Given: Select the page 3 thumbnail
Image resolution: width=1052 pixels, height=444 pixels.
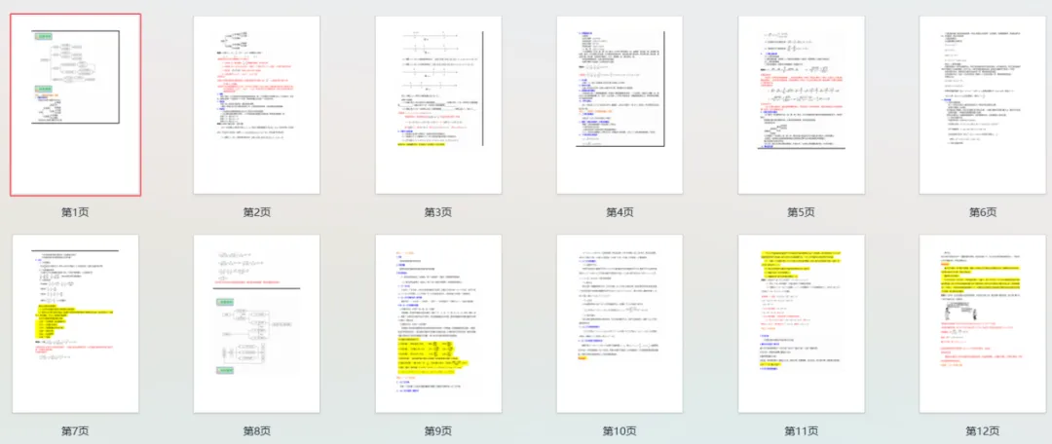Looking at the screenshot, I should tap(438, 104).
